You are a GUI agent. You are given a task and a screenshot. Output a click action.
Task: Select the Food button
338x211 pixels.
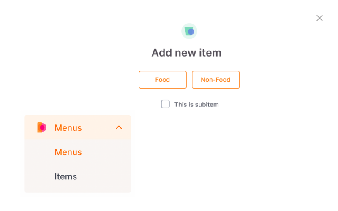tap(163, 80)
